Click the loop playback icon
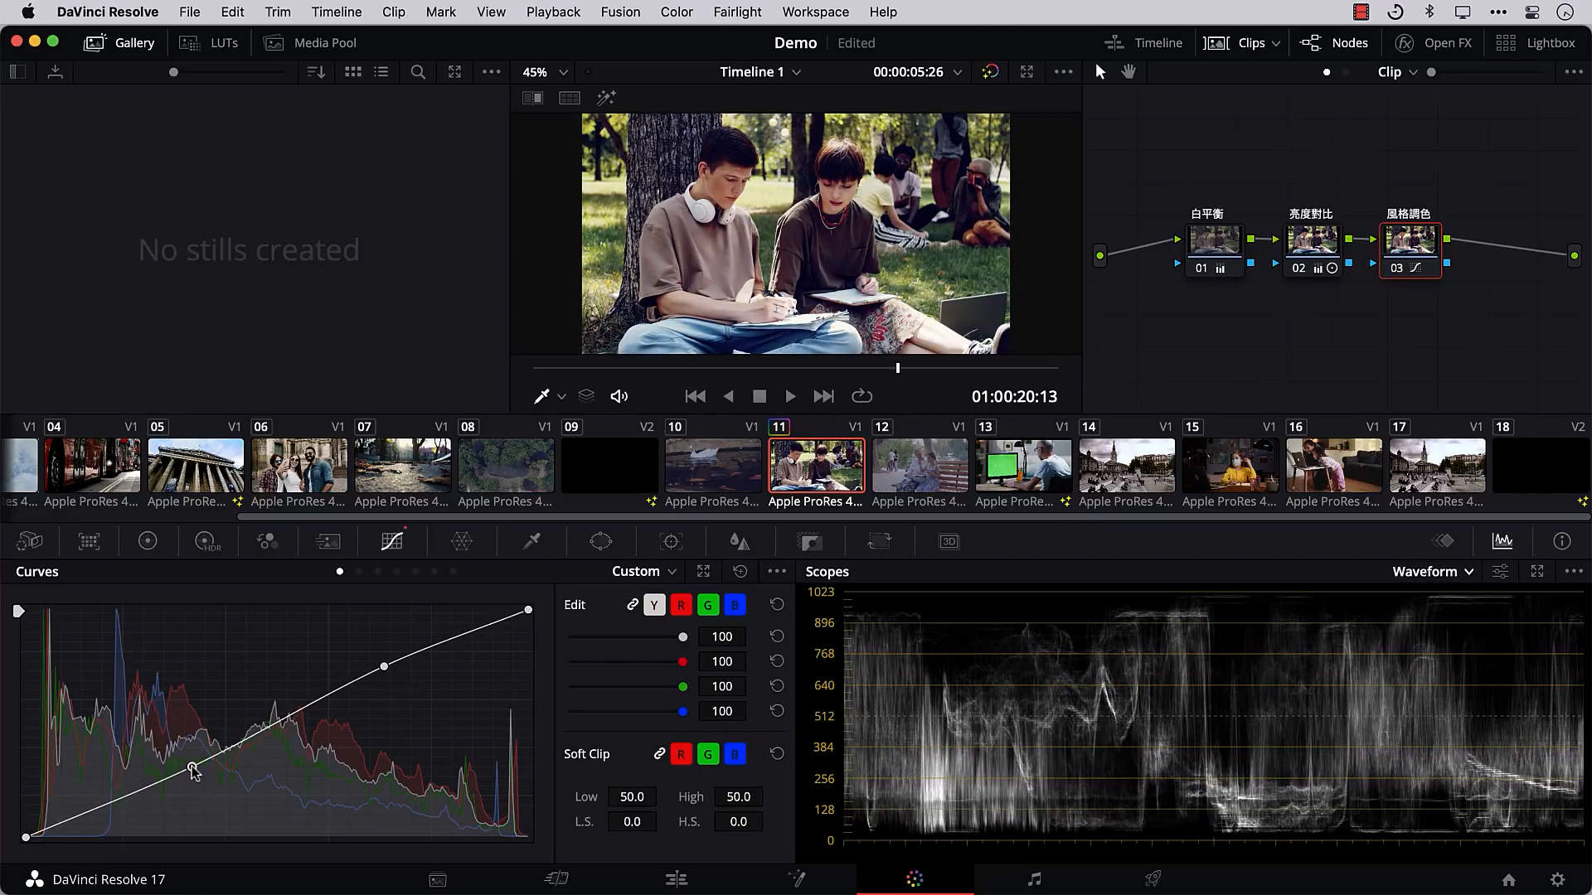Screen dimensions: 1592x895 pyautogui.click(x=862, y=396)
